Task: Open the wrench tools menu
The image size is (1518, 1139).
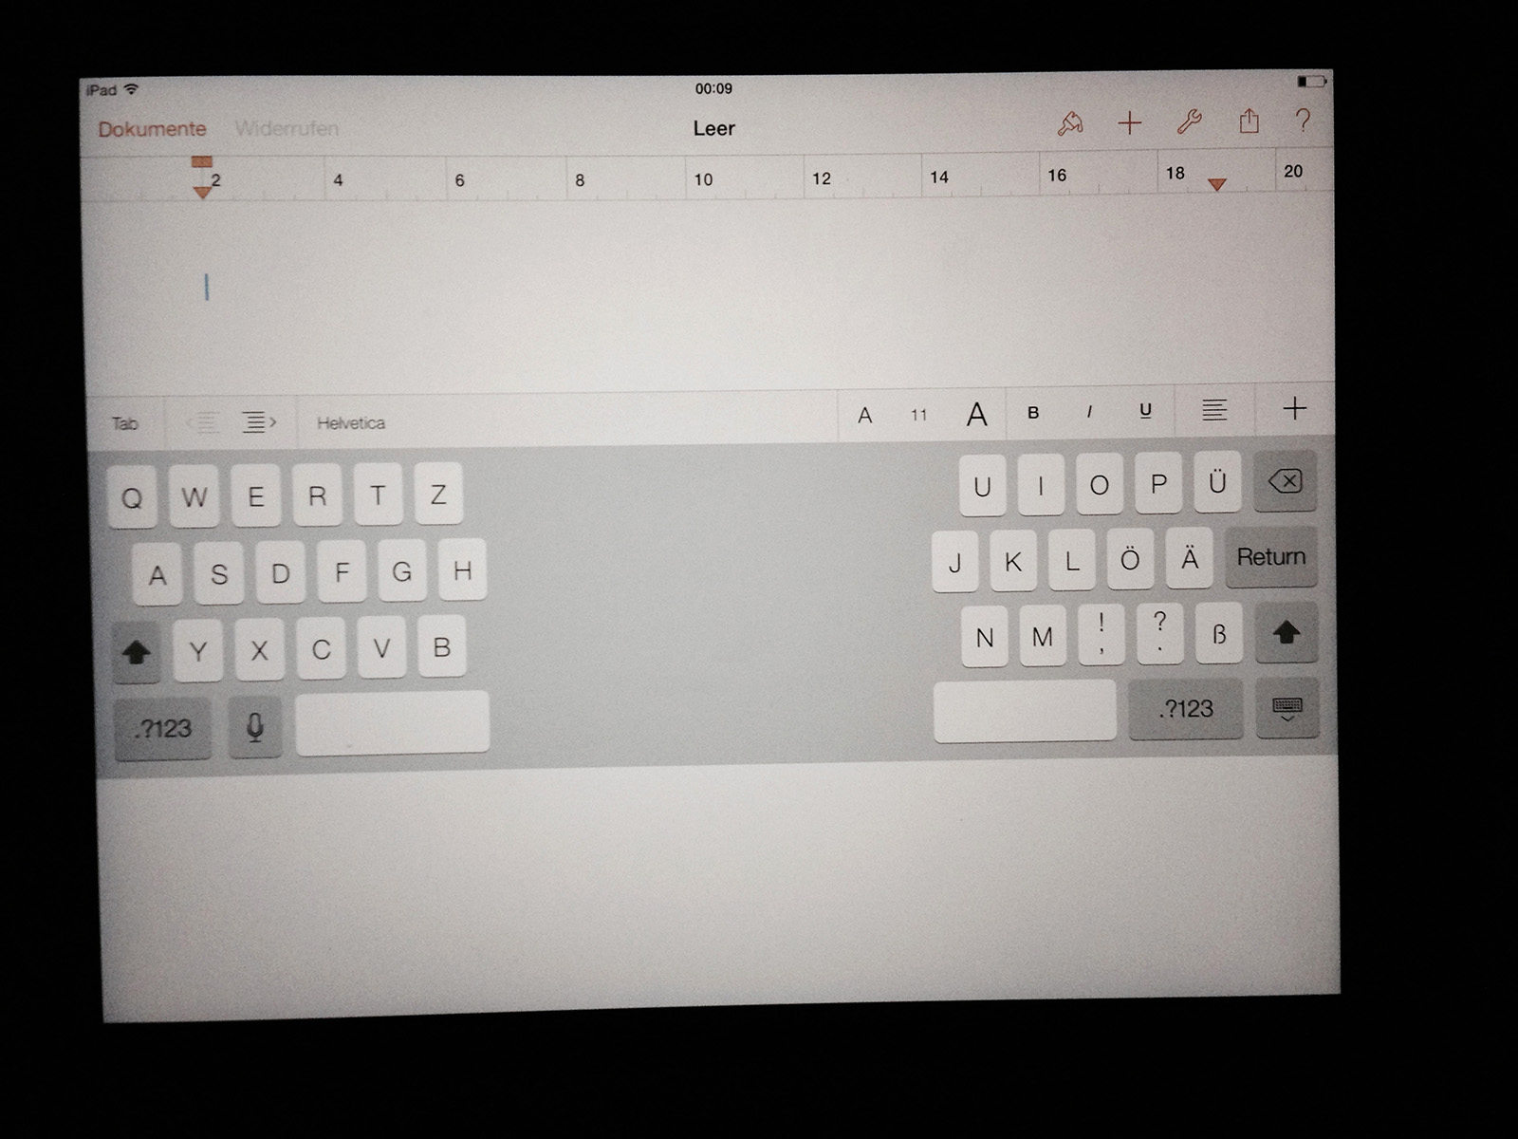Action: click(1189, 121)
